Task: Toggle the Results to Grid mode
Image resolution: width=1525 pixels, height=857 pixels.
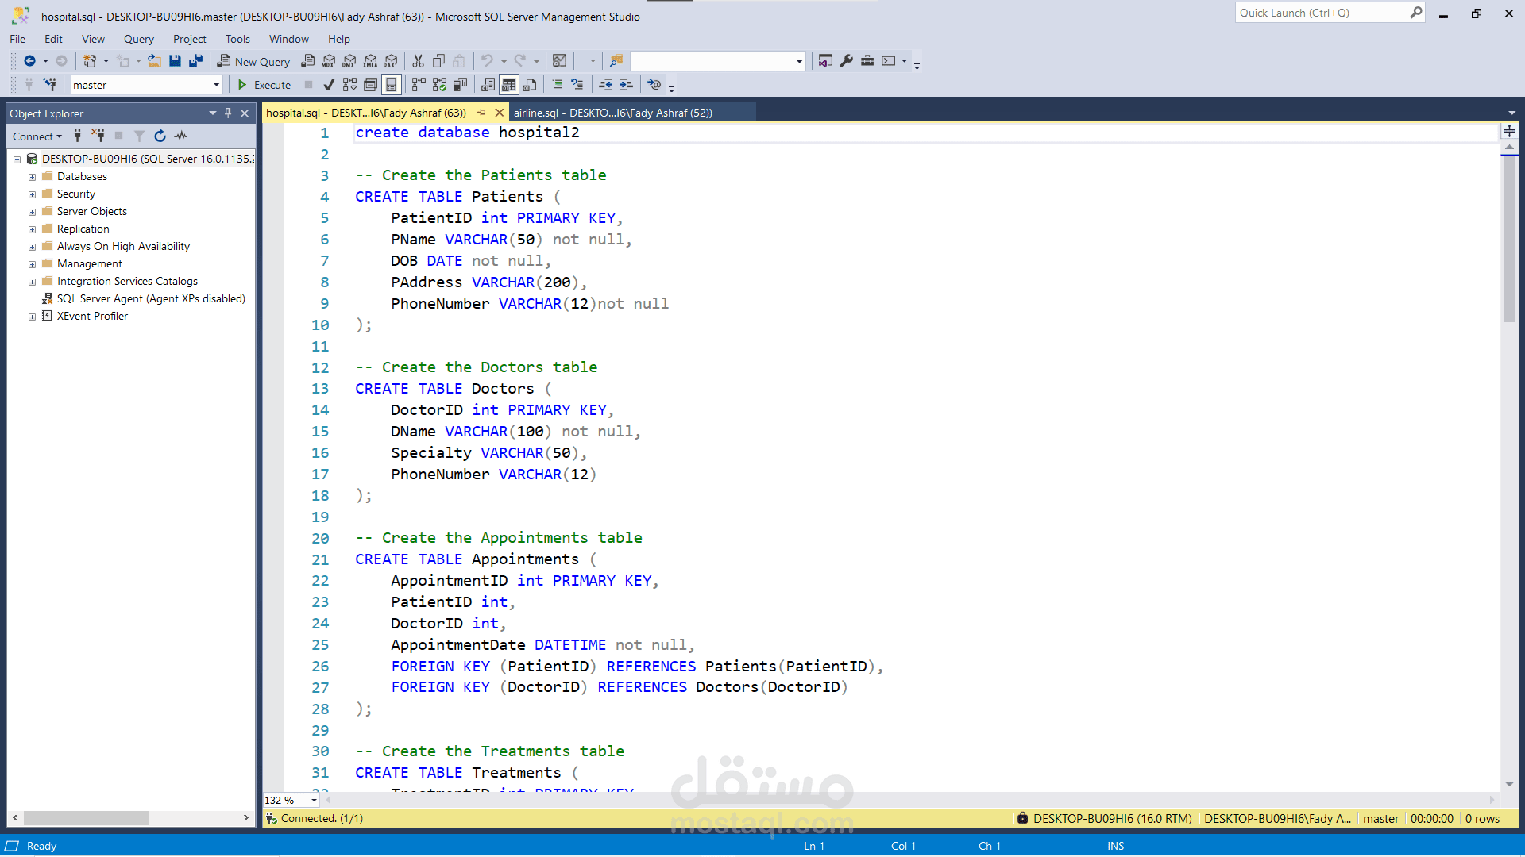Action: 509,84
